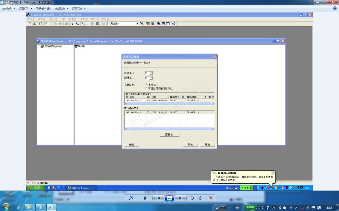Switch to Details view icon
Viewport: 339px width, 211px height.
tap(97, 24)
